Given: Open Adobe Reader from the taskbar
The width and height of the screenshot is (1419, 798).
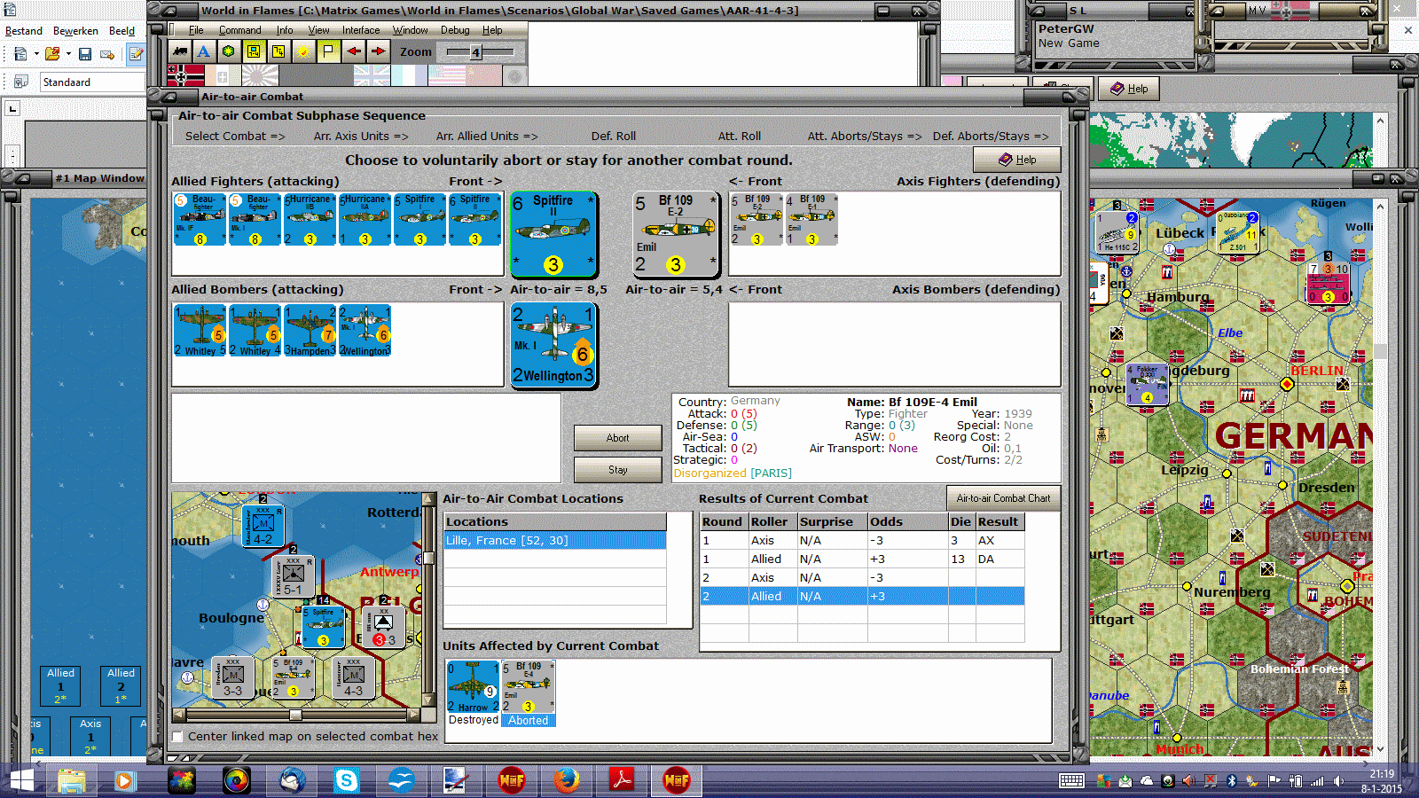Looking at the screenshot, I should (x=621, y=780).
